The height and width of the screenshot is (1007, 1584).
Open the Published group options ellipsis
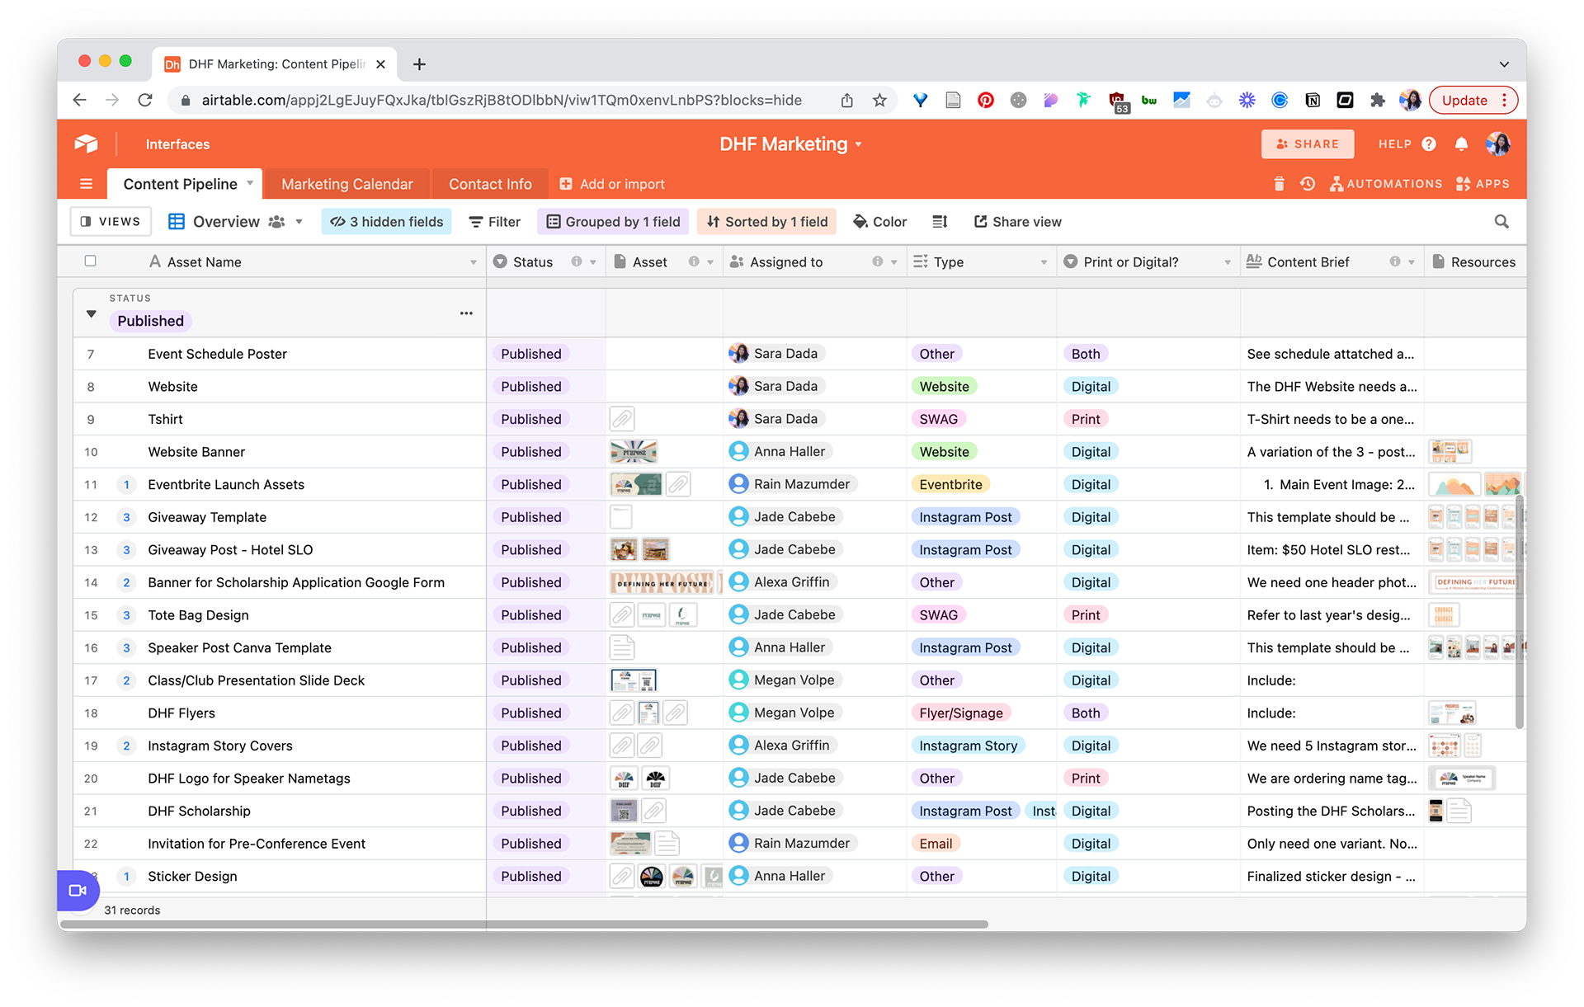click(x=466, y=313)
